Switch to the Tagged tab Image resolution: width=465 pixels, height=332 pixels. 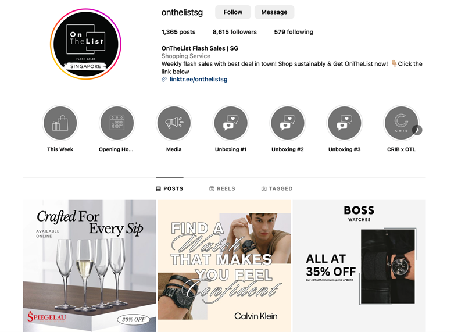pyautogui.click(x=277, y=189)
